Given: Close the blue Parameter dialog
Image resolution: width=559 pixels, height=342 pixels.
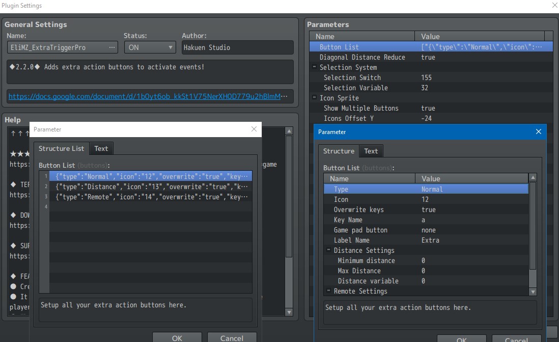Looking at the screenshot, I should click(538, 131).
